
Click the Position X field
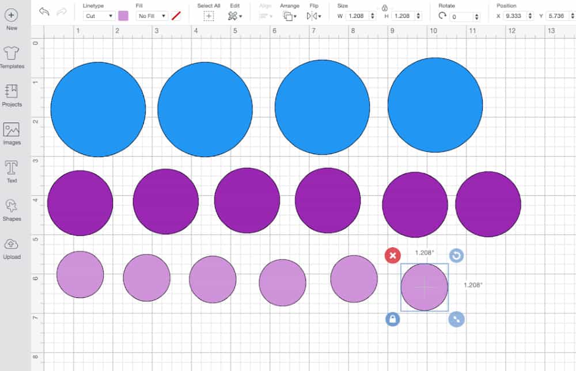[514, 16]
